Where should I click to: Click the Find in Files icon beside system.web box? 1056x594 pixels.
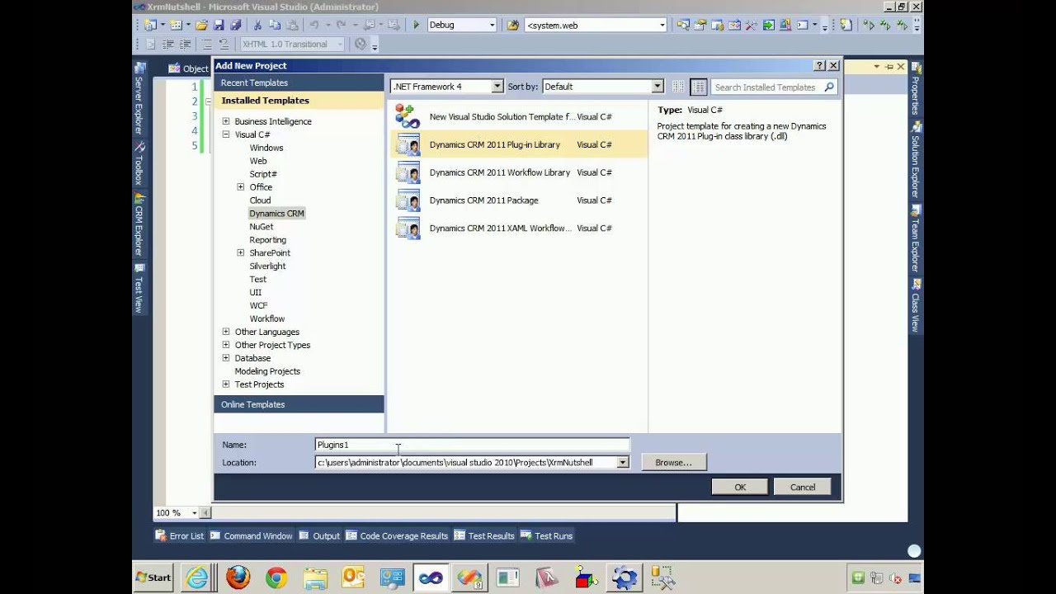[512, 25]
